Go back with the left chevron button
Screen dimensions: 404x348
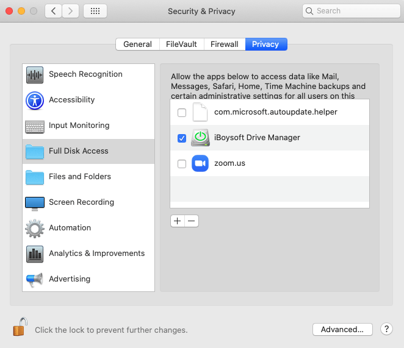[x=53, y=11]
